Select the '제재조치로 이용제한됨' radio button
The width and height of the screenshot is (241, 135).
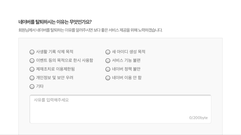pyautogui.click(x=32, y=69)
